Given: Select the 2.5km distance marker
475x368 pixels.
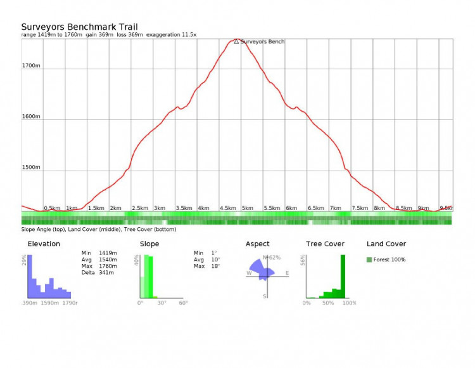Looking at the screenshot, I should (x=140, y=208).
